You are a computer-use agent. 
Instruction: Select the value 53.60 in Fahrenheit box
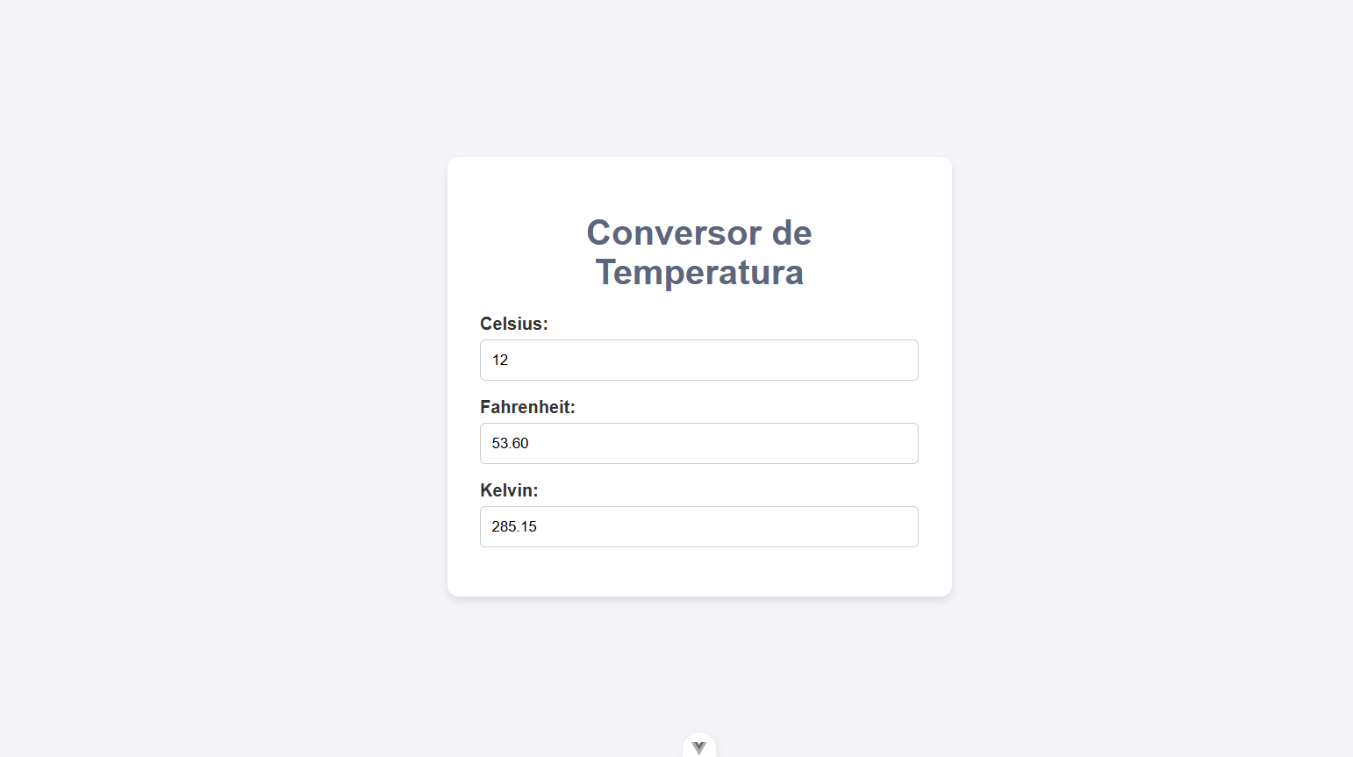(x=510, y=443)
